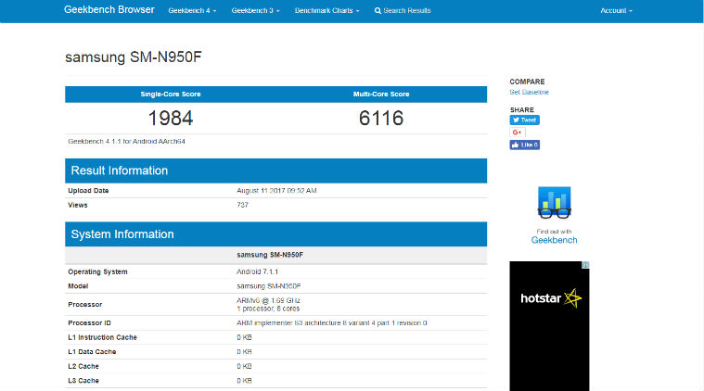This screenshot has height=391, width=704.
Task: Click the ad info icon on Hotstar ad
Action: click(585, 265)
